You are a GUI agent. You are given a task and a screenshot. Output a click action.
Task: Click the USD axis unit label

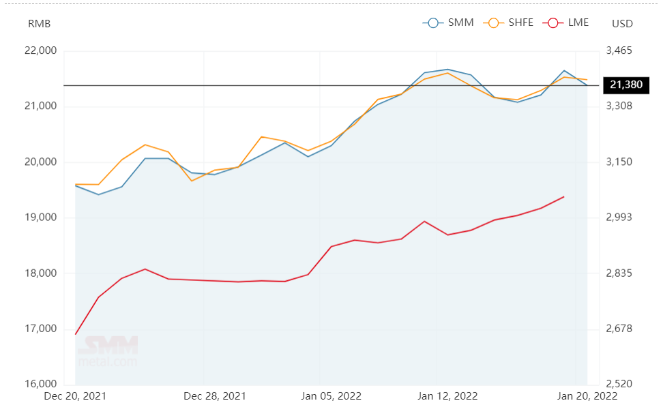click(622, 24)
